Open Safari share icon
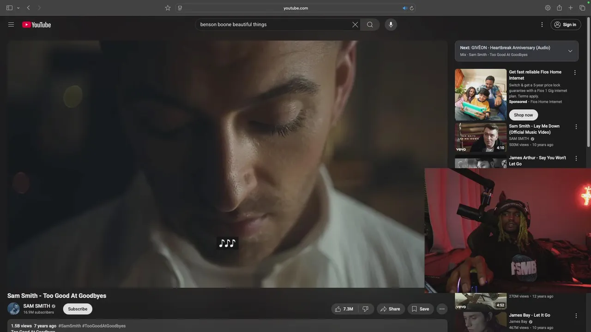Image resolution: width=591 pixels, height=332 pixels. [559, 8]
